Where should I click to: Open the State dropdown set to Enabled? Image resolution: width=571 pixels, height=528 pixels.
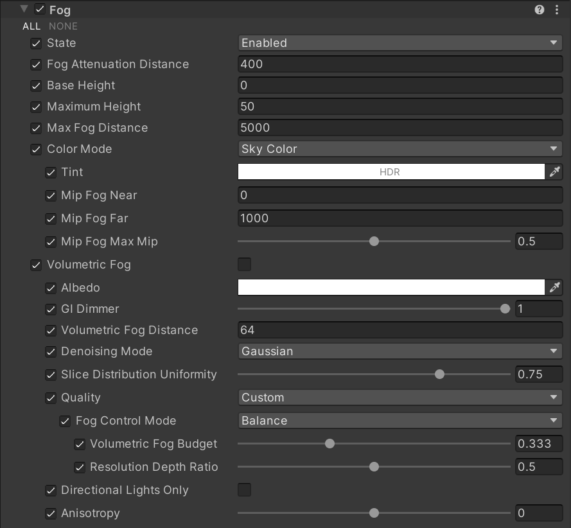400,43
